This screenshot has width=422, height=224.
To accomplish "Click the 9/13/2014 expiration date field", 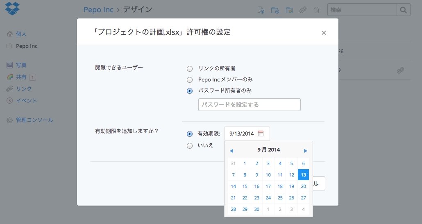I will (x=247, y=133).
